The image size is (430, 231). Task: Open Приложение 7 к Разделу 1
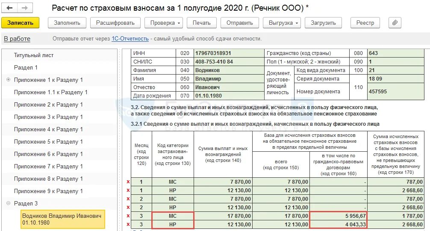(48, 167)
